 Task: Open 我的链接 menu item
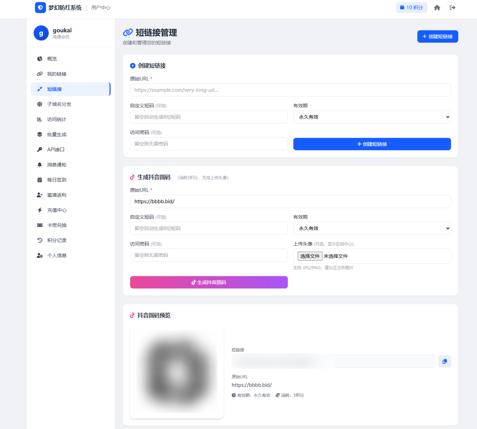tap(71, 74)
